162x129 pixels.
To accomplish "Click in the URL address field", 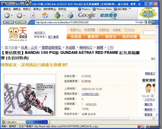I will click(x=85, y=22).
